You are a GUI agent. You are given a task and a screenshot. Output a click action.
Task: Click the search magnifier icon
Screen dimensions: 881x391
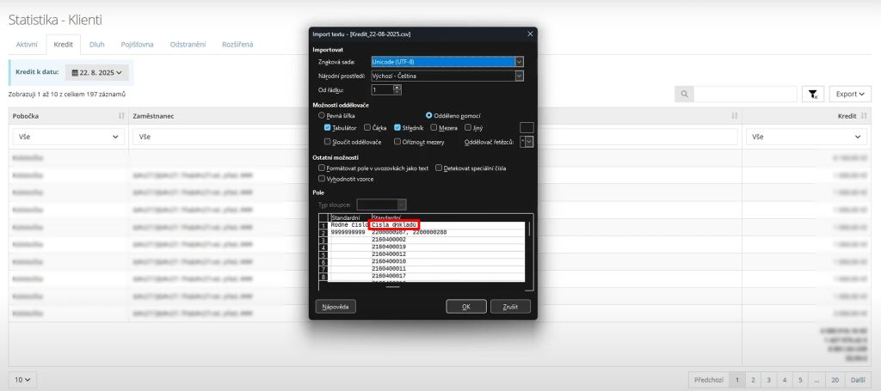click(x=684, y=95)
